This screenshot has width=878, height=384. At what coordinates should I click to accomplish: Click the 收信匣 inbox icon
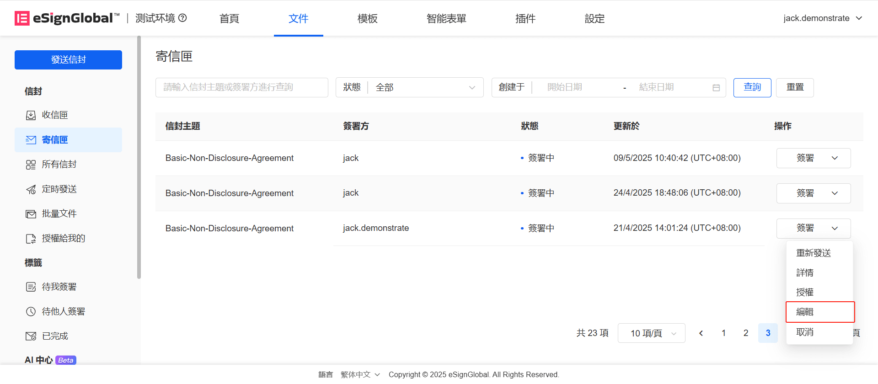(31, 115)
